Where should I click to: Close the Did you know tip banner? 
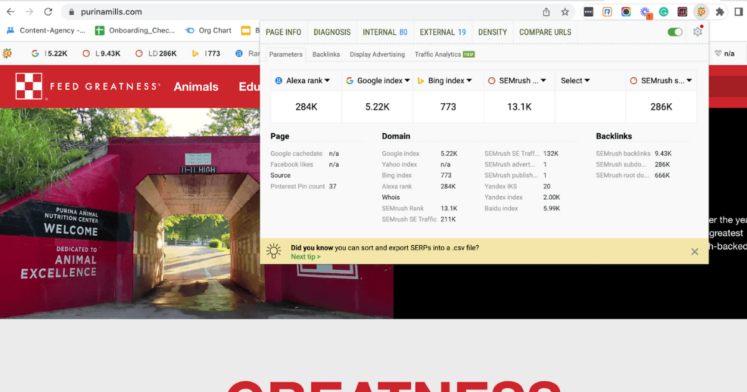tap(695, 251)
